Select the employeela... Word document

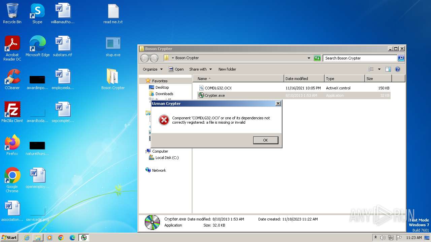[x=63, y=80]
